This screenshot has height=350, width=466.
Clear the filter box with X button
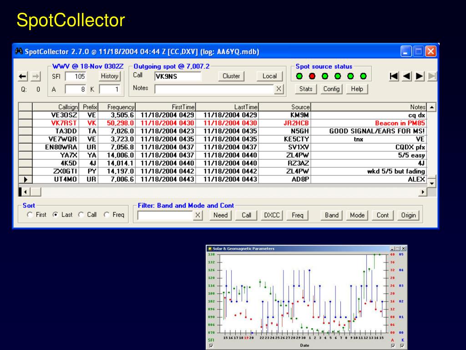coord(198,215)
